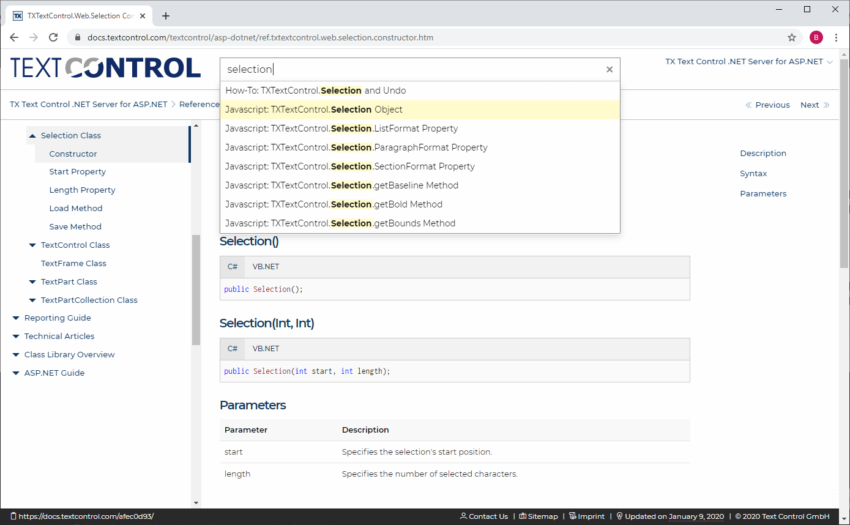
Task: Select C# tab under Selection()
Action: (x=233, y=267)
